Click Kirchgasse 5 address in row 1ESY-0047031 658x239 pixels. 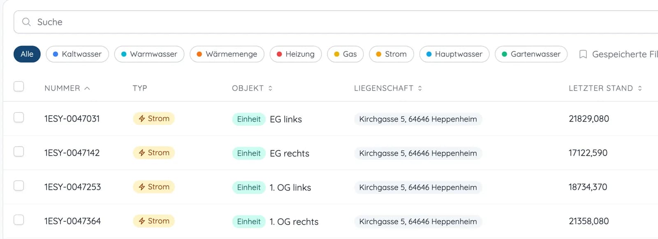click(x=418, y=119)
